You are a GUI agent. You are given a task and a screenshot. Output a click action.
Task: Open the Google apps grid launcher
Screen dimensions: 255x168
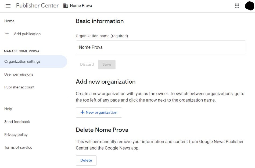coord(237,5)
